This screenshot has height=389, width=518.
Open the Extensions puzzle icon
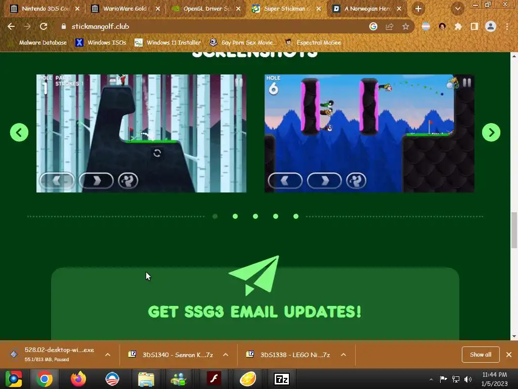pyautogui.click(x=458, y=26)
